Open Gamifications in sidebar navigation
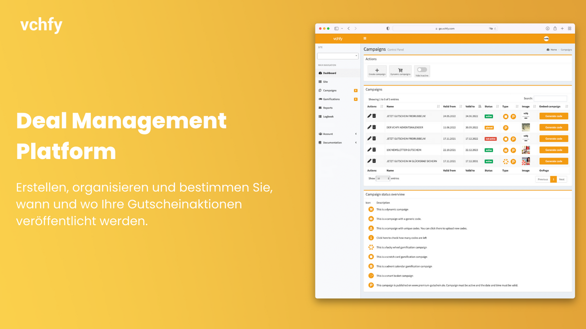 [337, 99]
